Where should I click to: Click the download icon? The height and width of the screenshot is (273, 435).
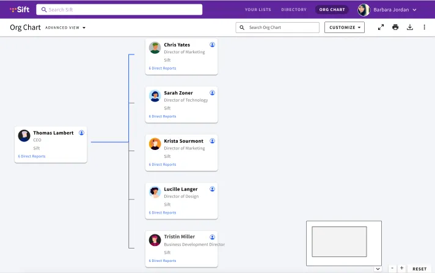point(410,28)
